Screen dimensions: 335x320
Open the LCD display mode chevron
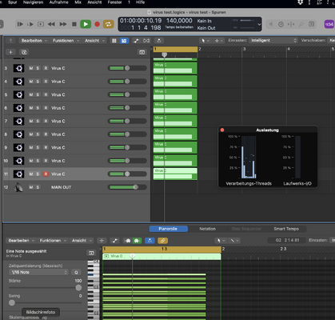point(259,24)
